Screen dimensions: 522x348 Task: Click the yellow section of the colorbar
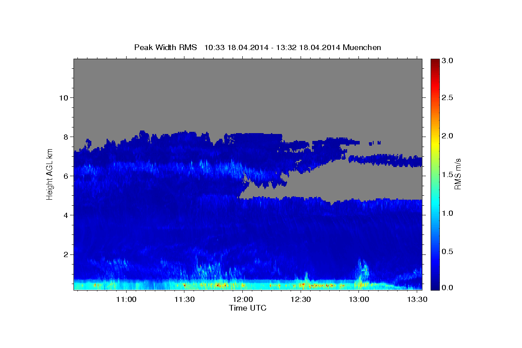coord(435,144)
